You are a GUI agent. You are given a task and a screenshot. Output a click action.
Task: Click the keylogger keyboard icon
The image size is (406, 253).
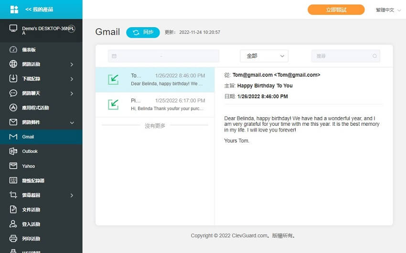click(13, 180)
